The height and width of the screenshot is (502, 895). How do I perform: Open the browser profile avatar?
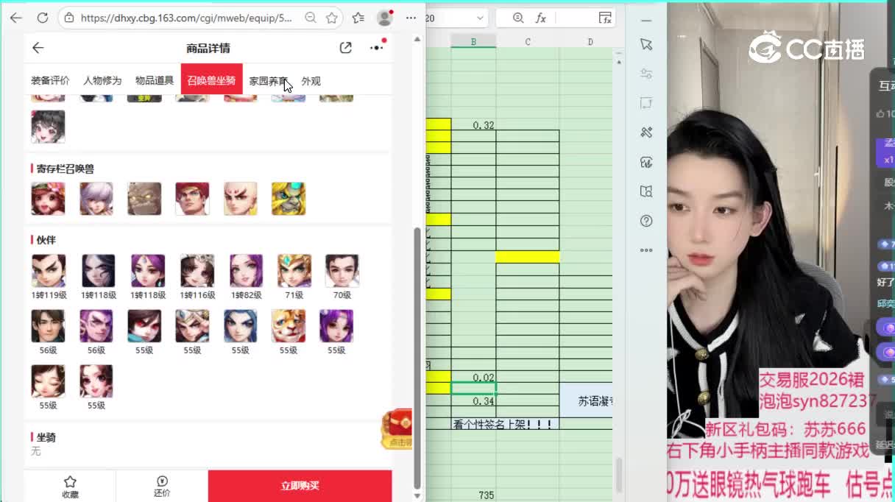pos(384,18)
